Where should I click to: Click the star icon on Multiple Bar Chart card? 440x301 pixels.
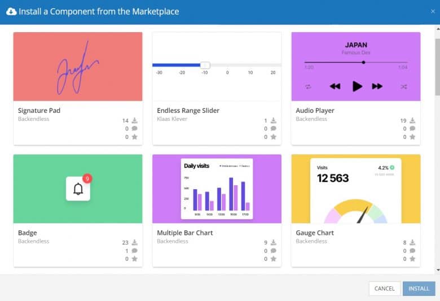coord(274,259)
